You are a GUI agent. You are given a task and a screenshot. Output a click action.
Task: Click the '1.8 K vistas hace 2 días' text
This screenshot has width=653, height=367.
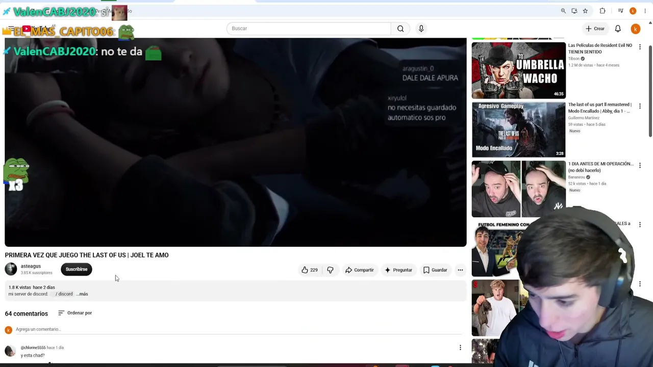pyautogui.click(x=32, y=287)
